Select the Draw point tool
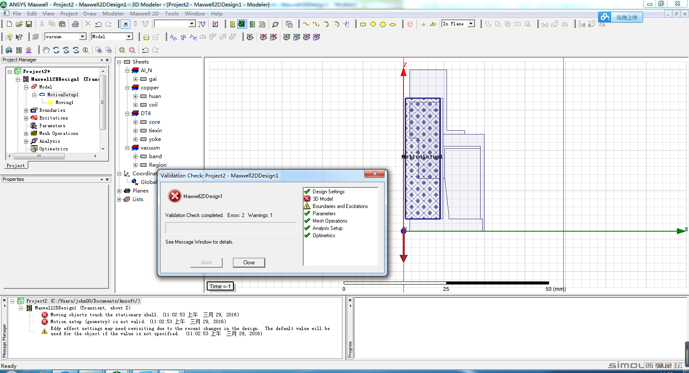 coord(423,24)
